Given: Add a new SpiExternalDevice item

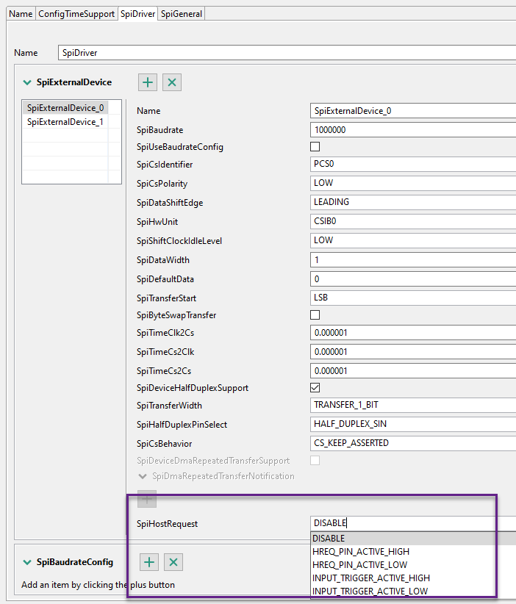Looking at the screenshot, I should [148, 82].
